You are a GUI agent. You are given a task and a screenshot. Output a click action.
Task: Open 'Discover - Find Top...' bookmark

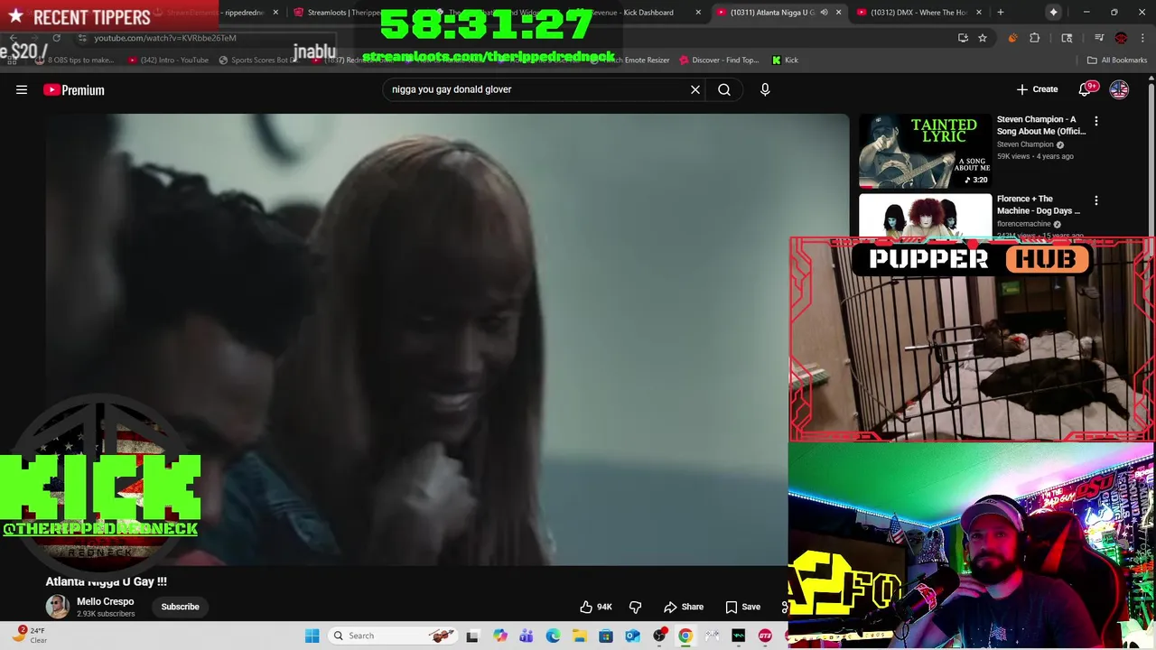[x=719, y=60]
